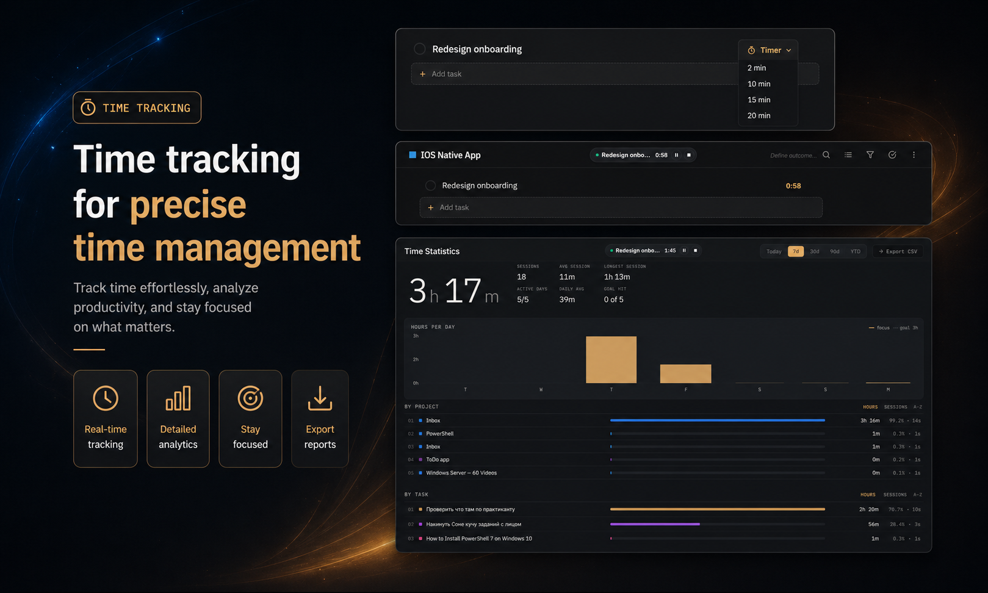Stop the 1:45 timer in Time Statistics

[695, 251]
